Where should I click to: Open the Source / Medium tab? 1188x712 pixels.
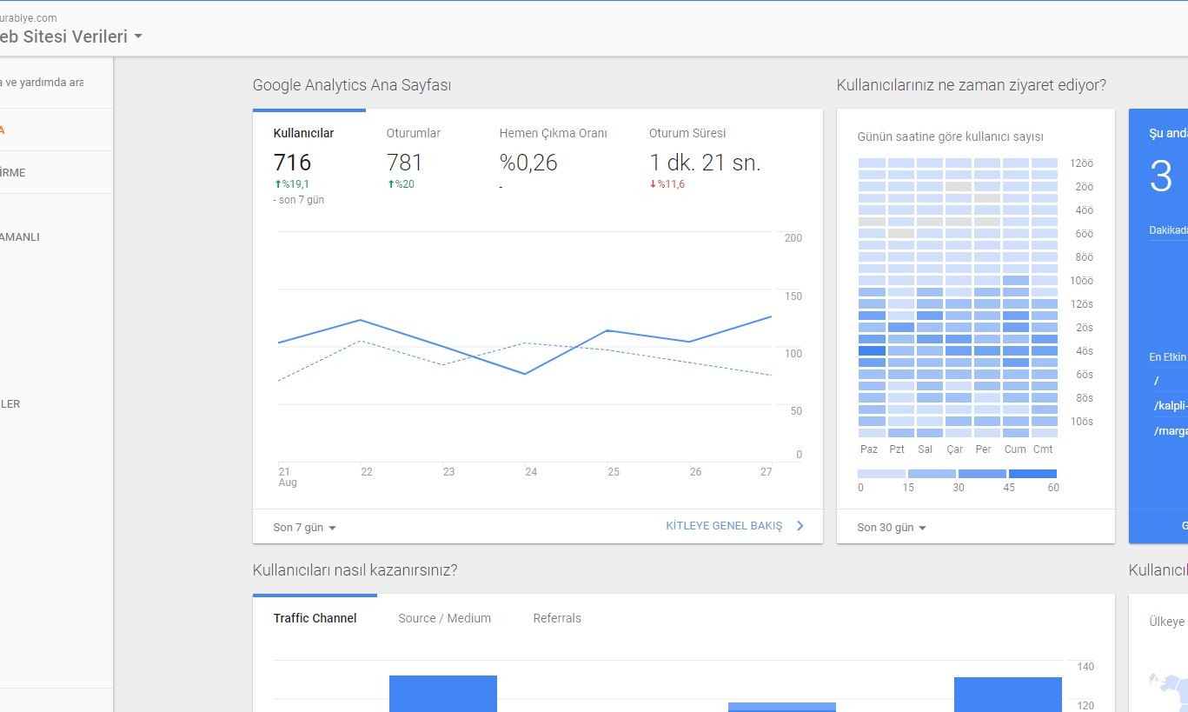(x=444, y=618)
